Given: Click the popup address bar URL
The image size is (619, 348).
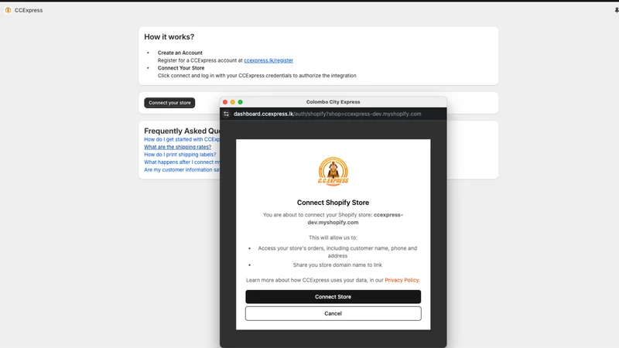Looking at the screenshot, I should (327, 114).
